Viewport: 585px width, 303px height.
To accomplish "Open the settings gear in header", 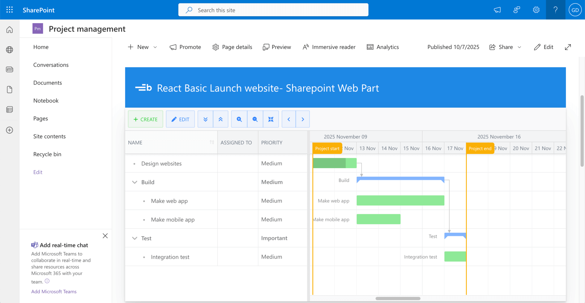I will 536,10.
